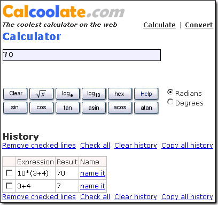Image resolution: width=218 pixels, height=205 pixels.
Task: Click the log10 button
Action: 94,94
